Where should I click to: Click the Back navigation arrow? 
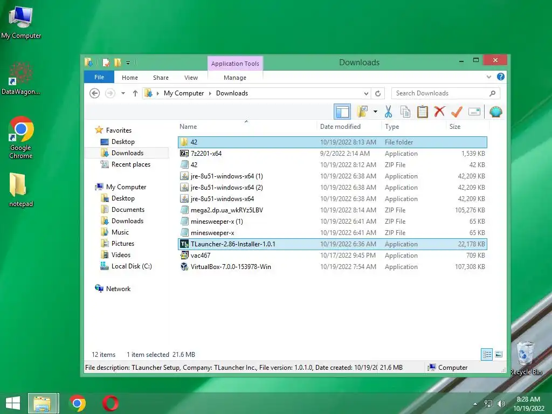click(x=94, y=93)
